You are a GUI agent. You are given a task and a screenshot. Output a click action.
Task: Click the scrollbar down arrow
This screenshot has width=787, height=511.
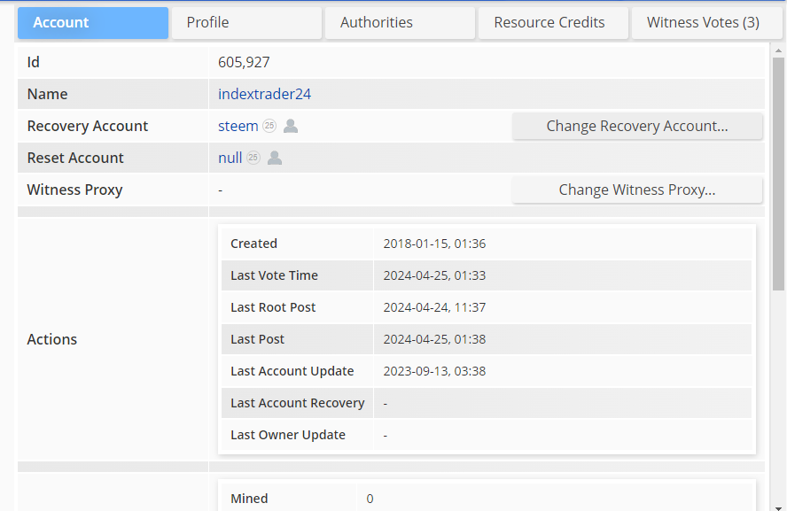(778, 507)
